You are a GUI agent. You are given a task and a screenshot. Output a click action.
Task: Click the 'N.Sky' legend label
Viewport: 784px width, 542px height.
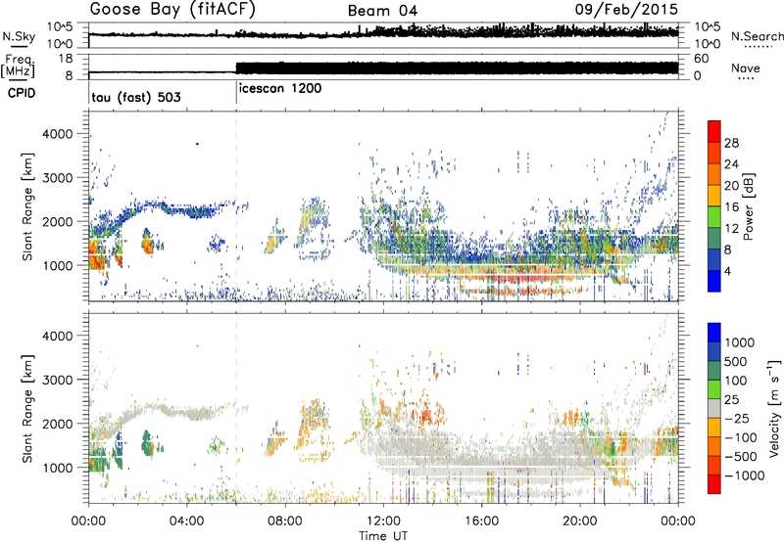point(19,36)
